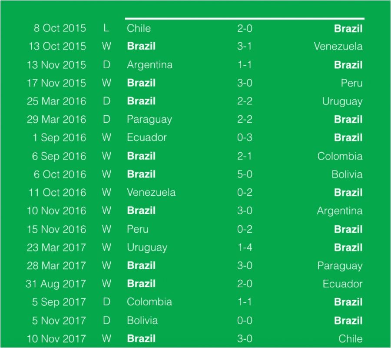Viewport: 391px width, 348px height.
Task: Click the D result on 5 Sep 2017
Action: point(106,302)
